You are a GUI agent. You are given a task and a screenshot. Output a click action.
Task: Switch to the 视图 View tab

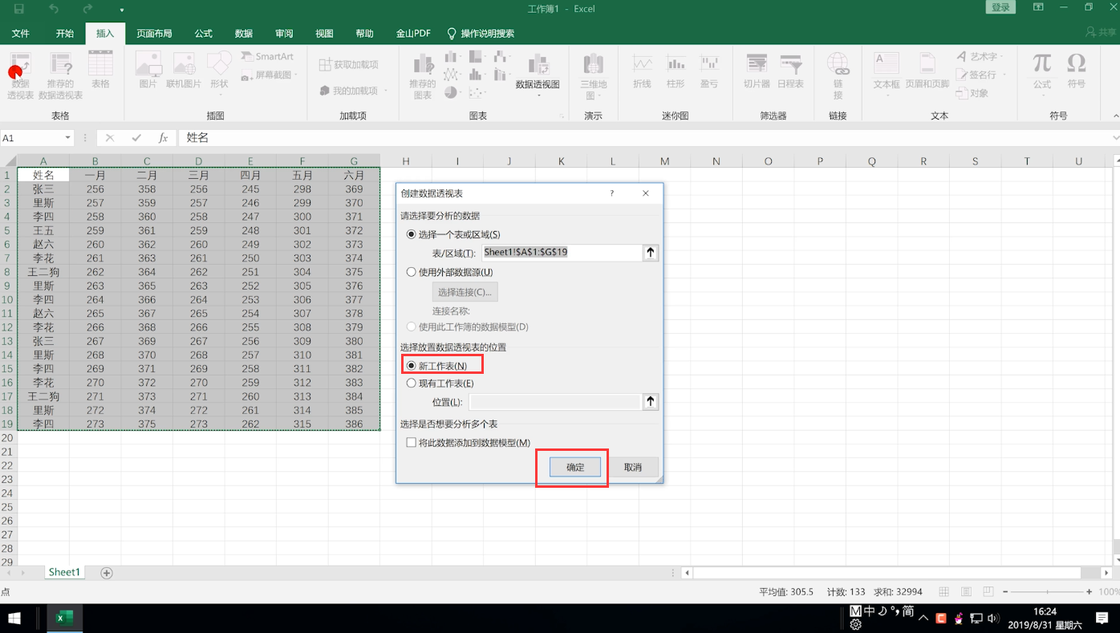[324, 34]
